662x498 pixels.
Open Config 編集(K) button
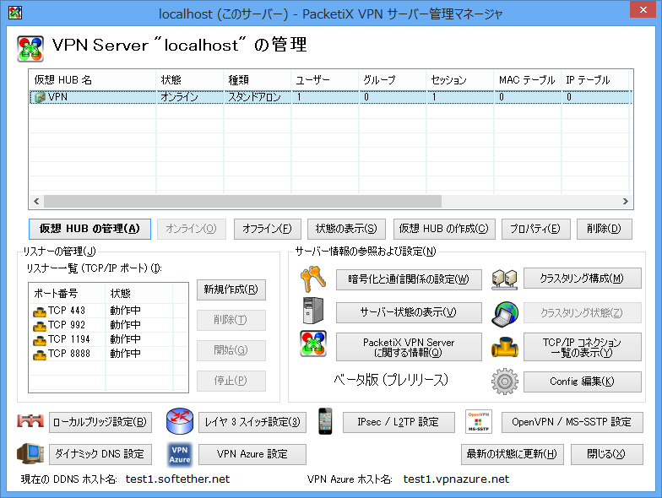click(x=583, y=382)
